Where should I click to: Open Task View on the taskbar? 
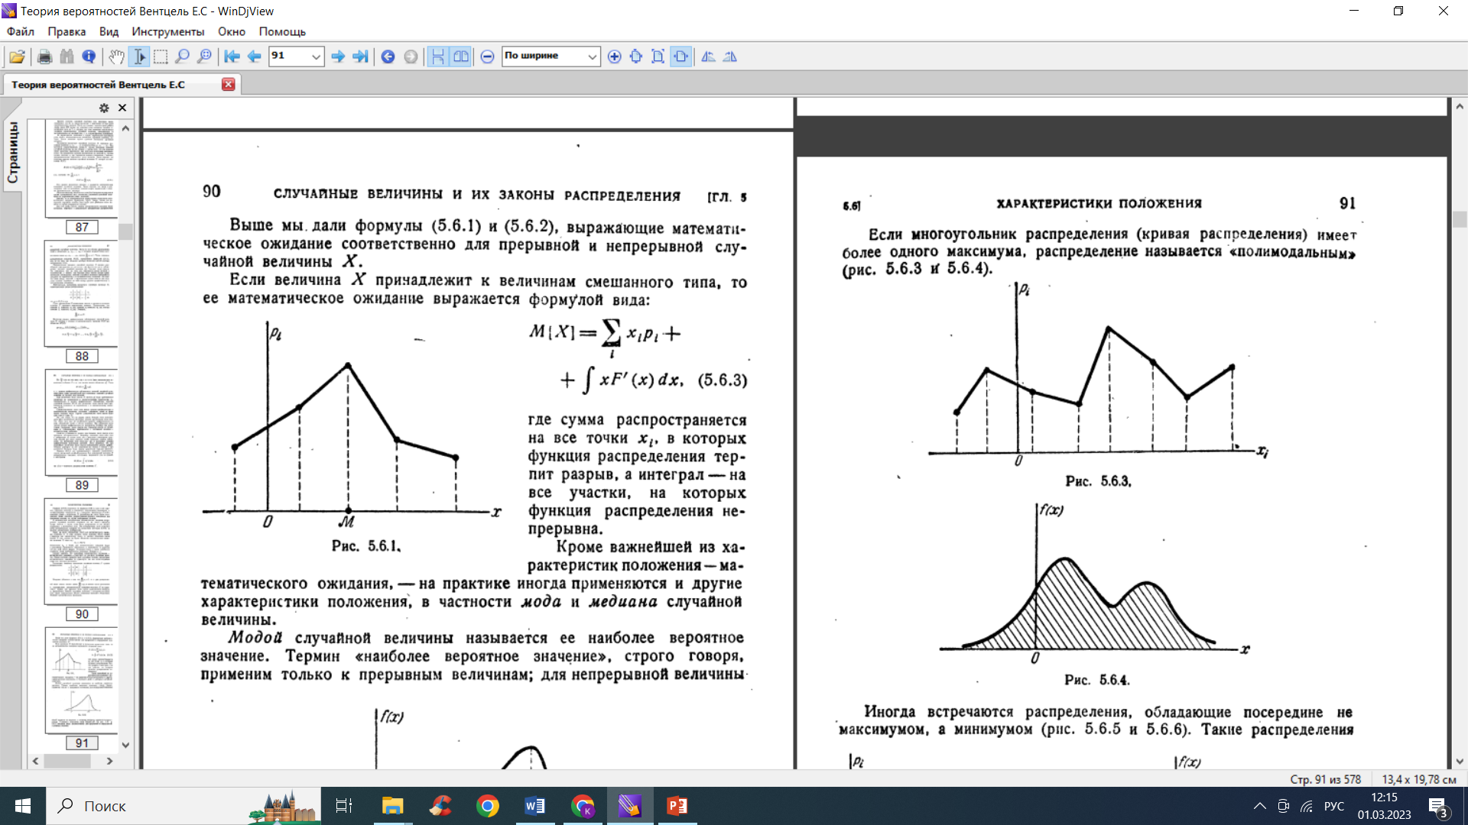[x=344, y=806]
